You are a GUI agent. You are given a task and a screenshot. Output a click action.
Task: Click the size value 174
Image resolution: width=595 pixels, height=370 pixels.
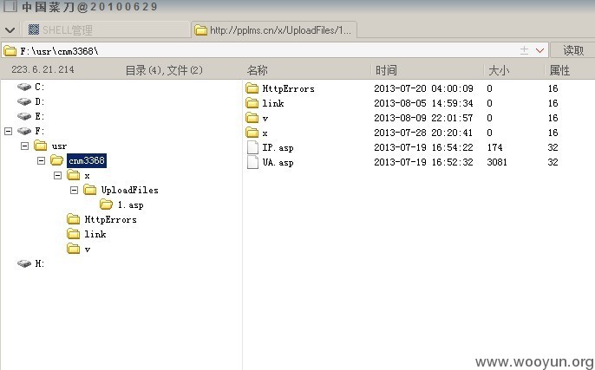pyautogui.click(x=494, y=147)
